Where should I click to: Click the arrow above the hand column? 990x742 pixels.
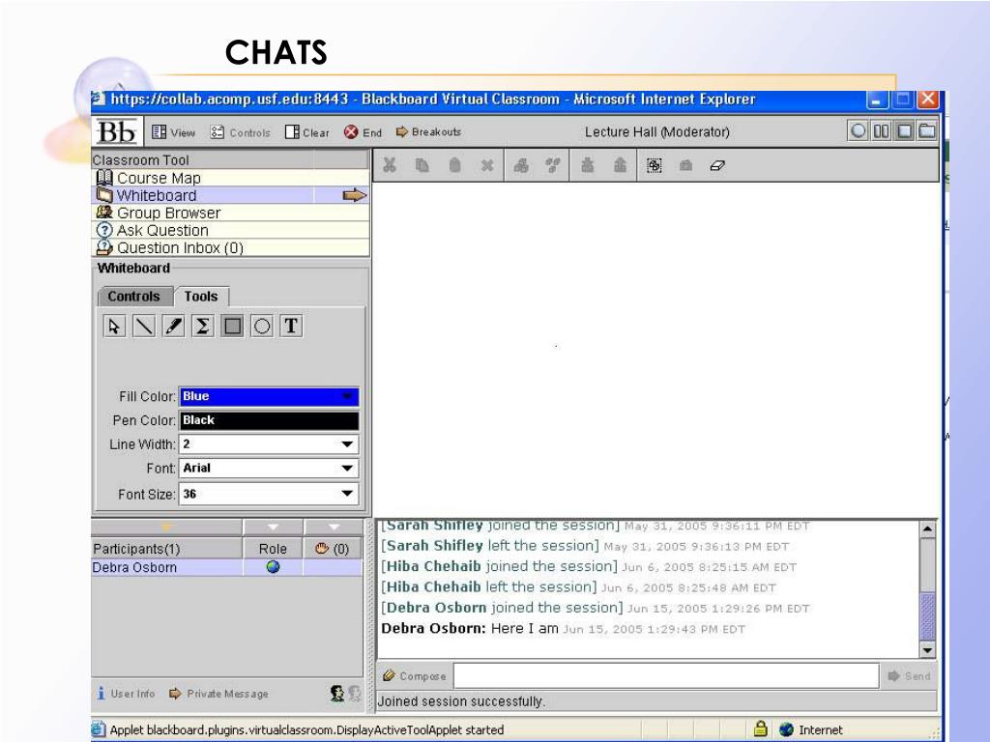click(x=334, y=527)
